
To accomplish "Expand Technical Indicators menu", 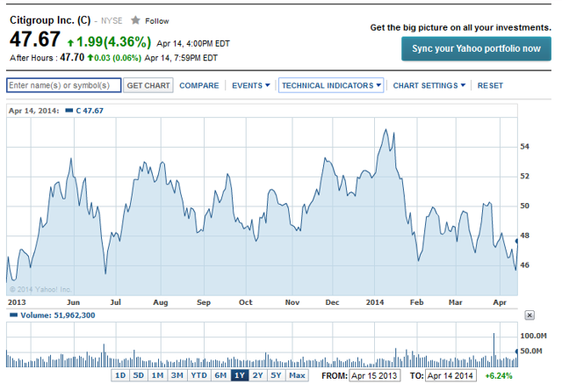I will [x=331, y=85].
